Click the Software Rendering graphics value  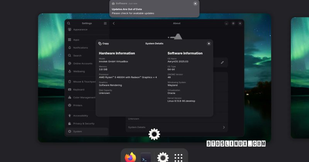(110, 85)
